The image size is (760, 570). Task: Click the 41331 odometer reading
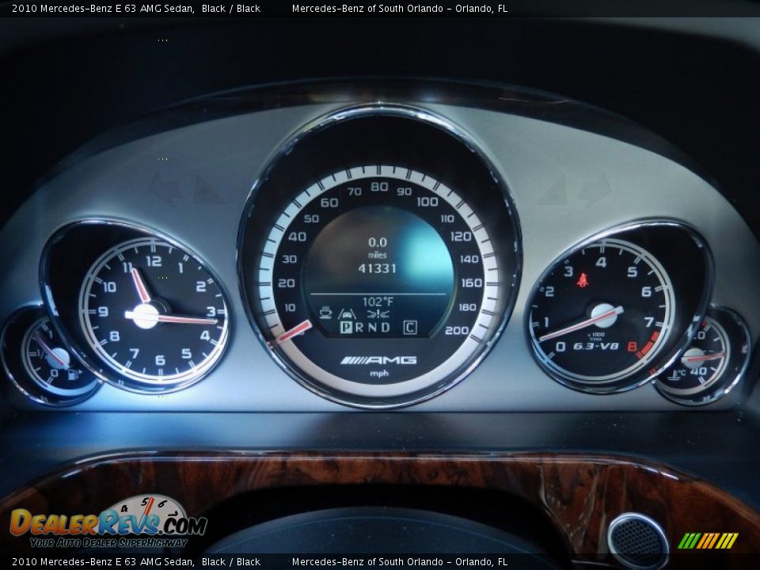pos(378,268)
